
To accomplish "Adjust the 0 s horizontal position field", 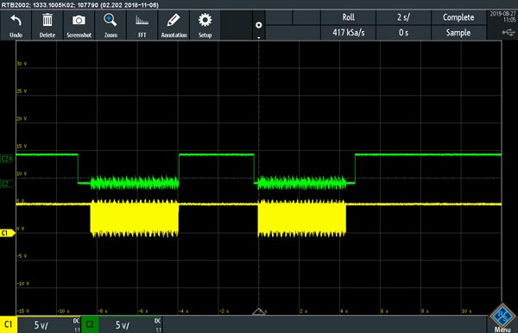I will pyautogui.click(x=403, y=33).
